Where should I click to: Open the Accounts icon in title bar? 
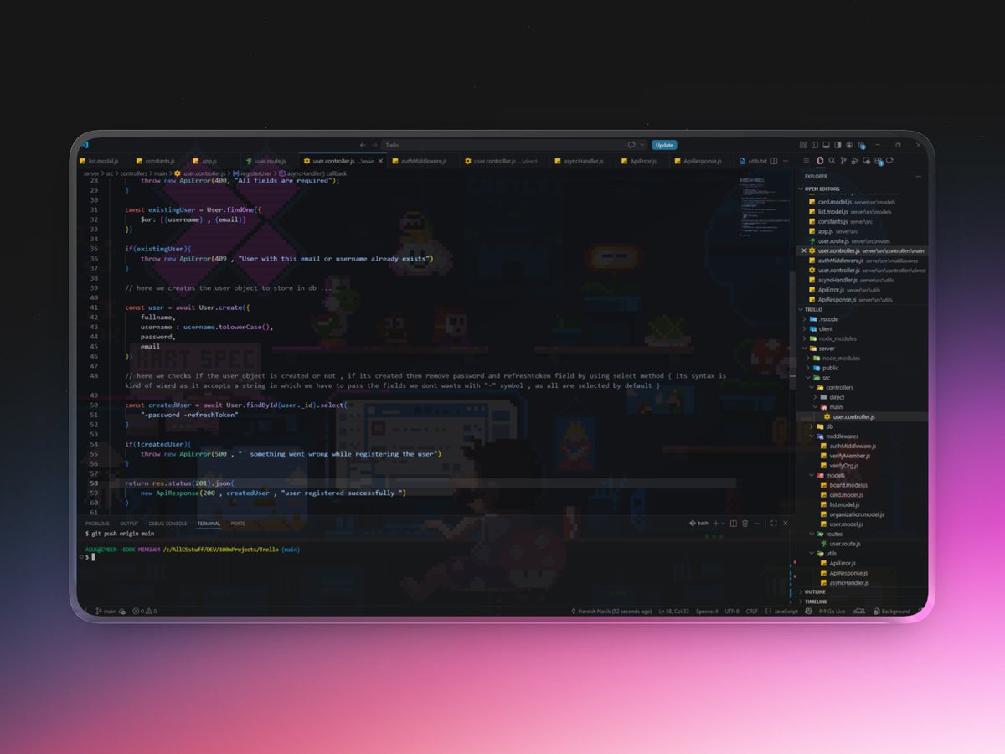[x=849, y=145]
